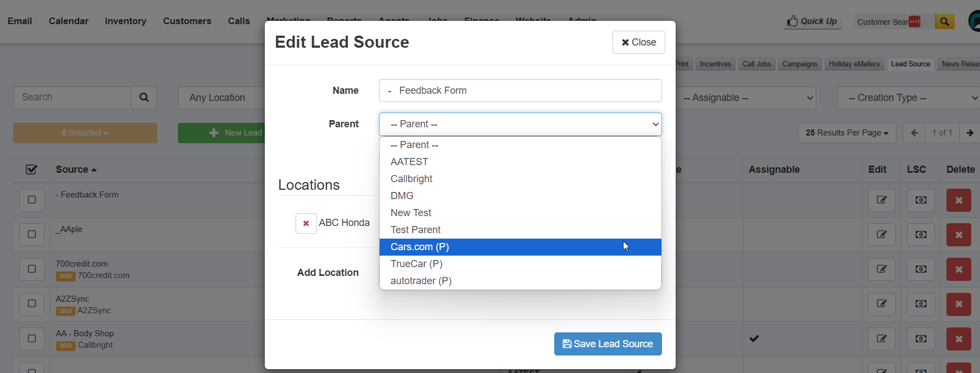Tick the checkbox for AA - Body Shop row
Image resolution: width=980 pixels, height=373 pixels.
[32, 338]
